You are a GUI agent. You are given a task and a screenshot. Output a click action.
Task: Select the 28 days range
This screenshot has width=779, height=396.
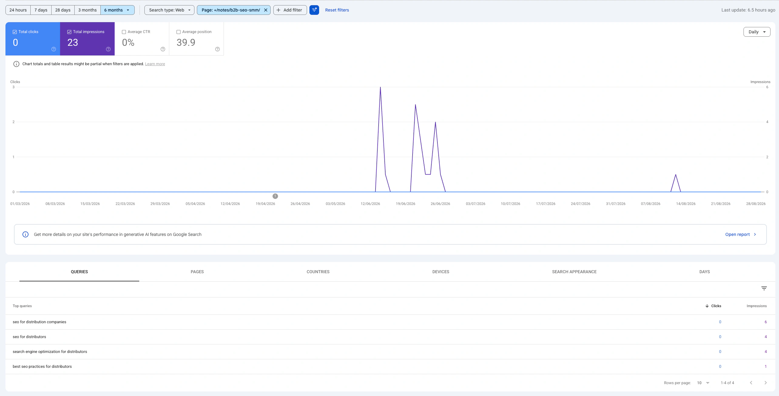coord(63,10)
